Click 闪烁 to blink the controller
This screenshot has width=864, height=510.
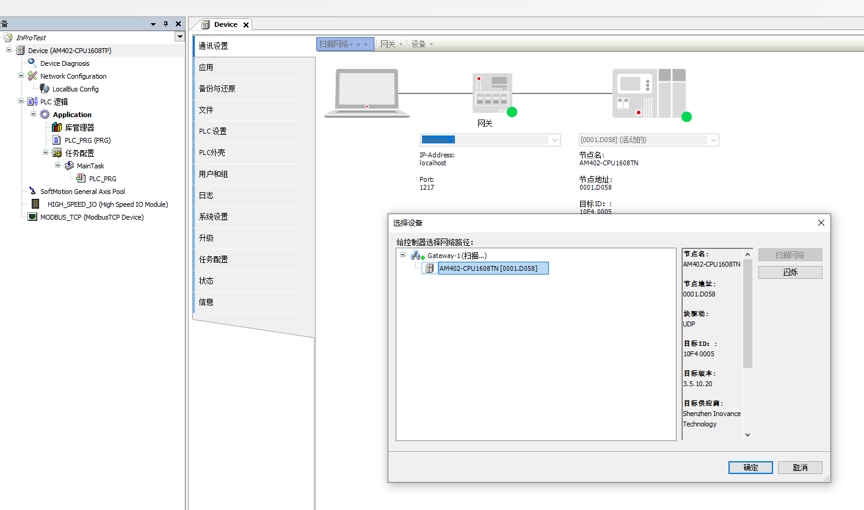[790, 272]
